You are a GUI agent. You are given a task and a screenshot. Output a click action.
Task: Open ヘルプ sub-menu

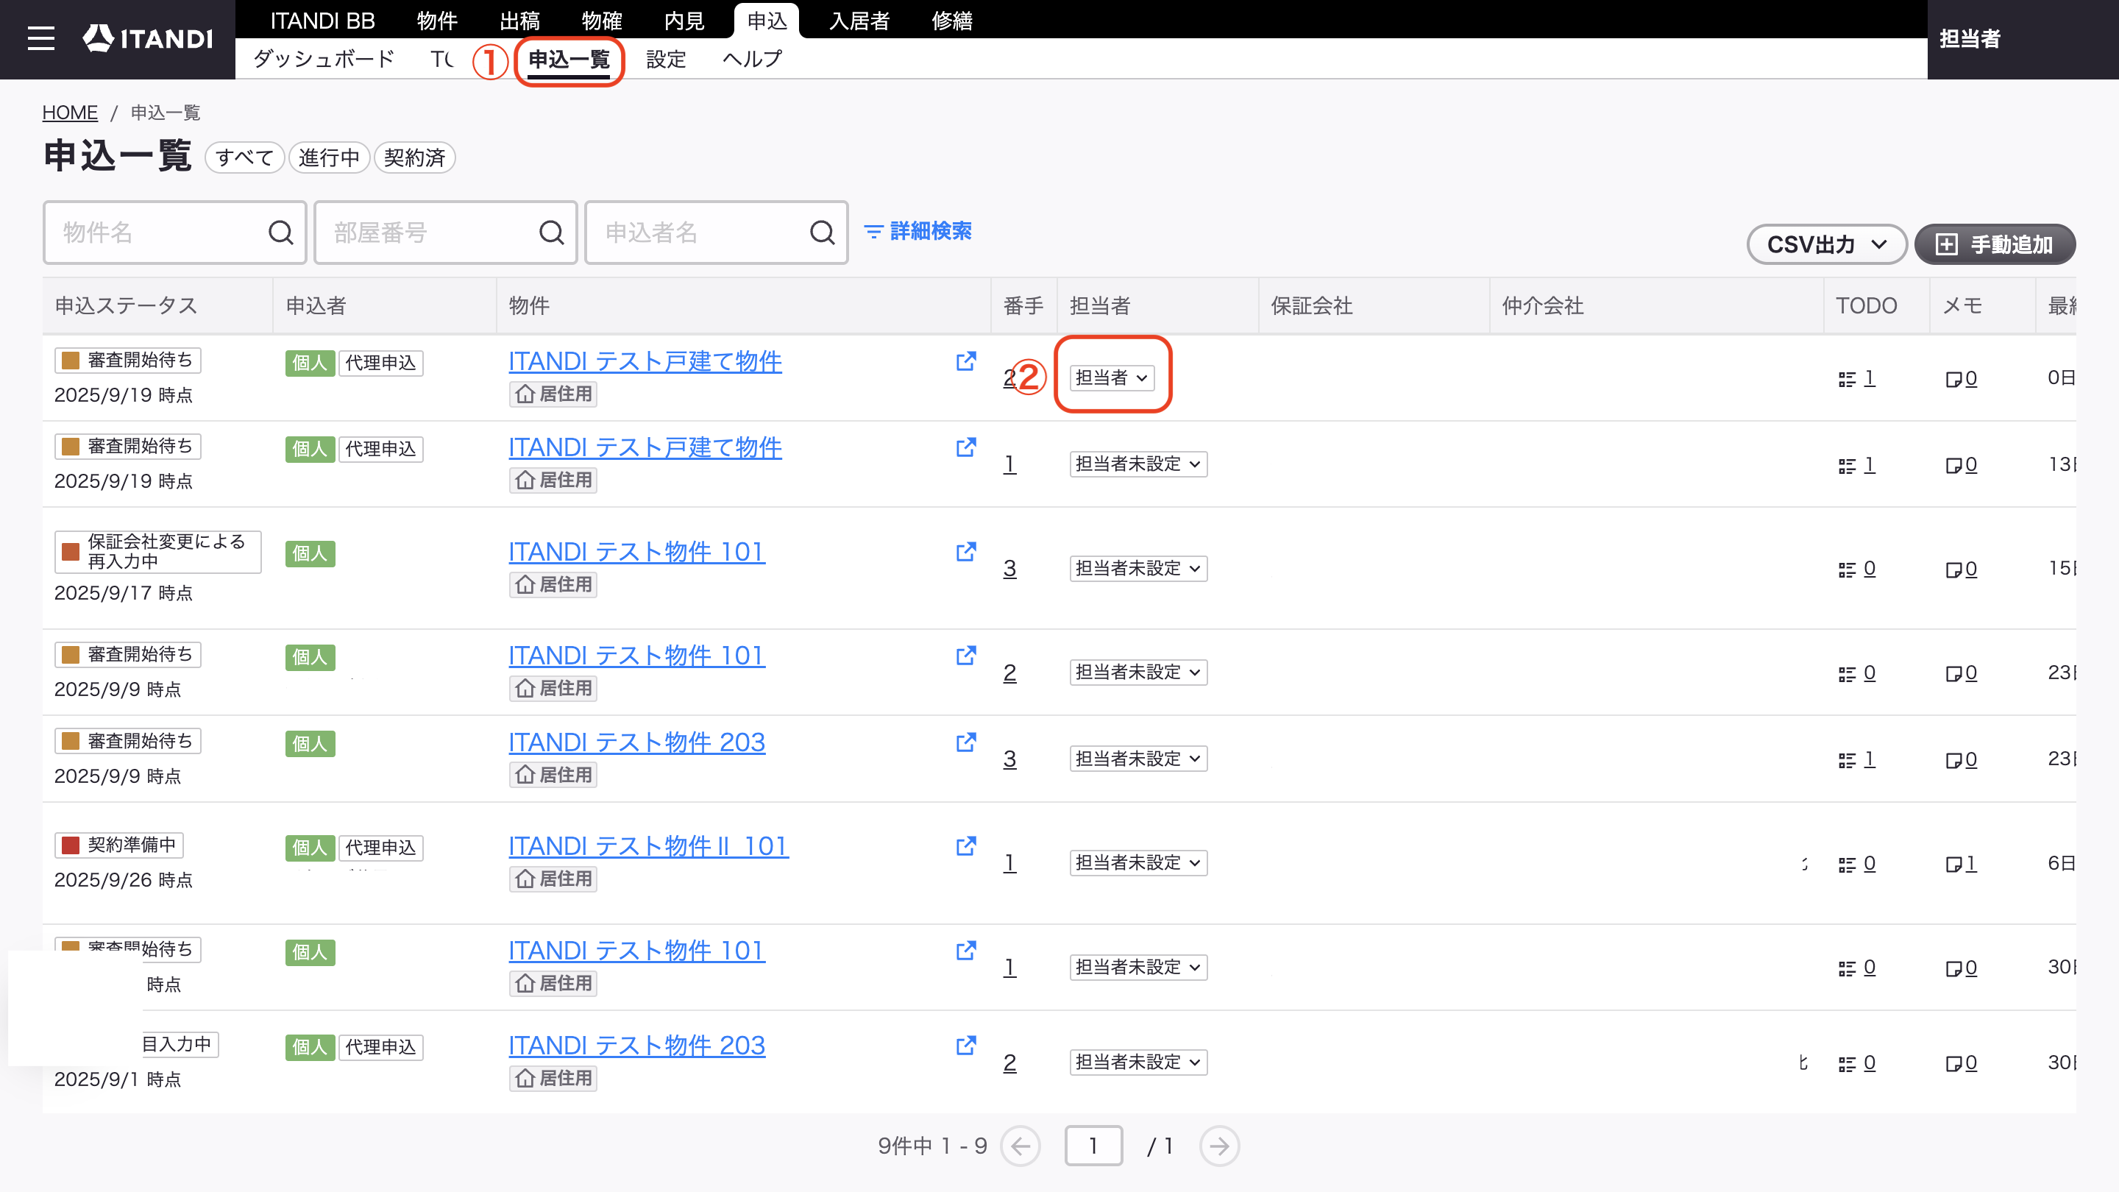(x=752, y=58)
